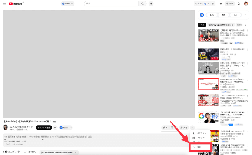Image resolution: width=252 pixels, height=155 pixels.
Task: Click the dislike thumbs-down button
Action: tap(172, 128)
